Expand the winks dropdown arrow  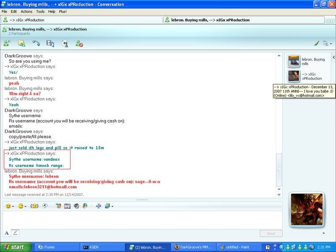point(25,206)
